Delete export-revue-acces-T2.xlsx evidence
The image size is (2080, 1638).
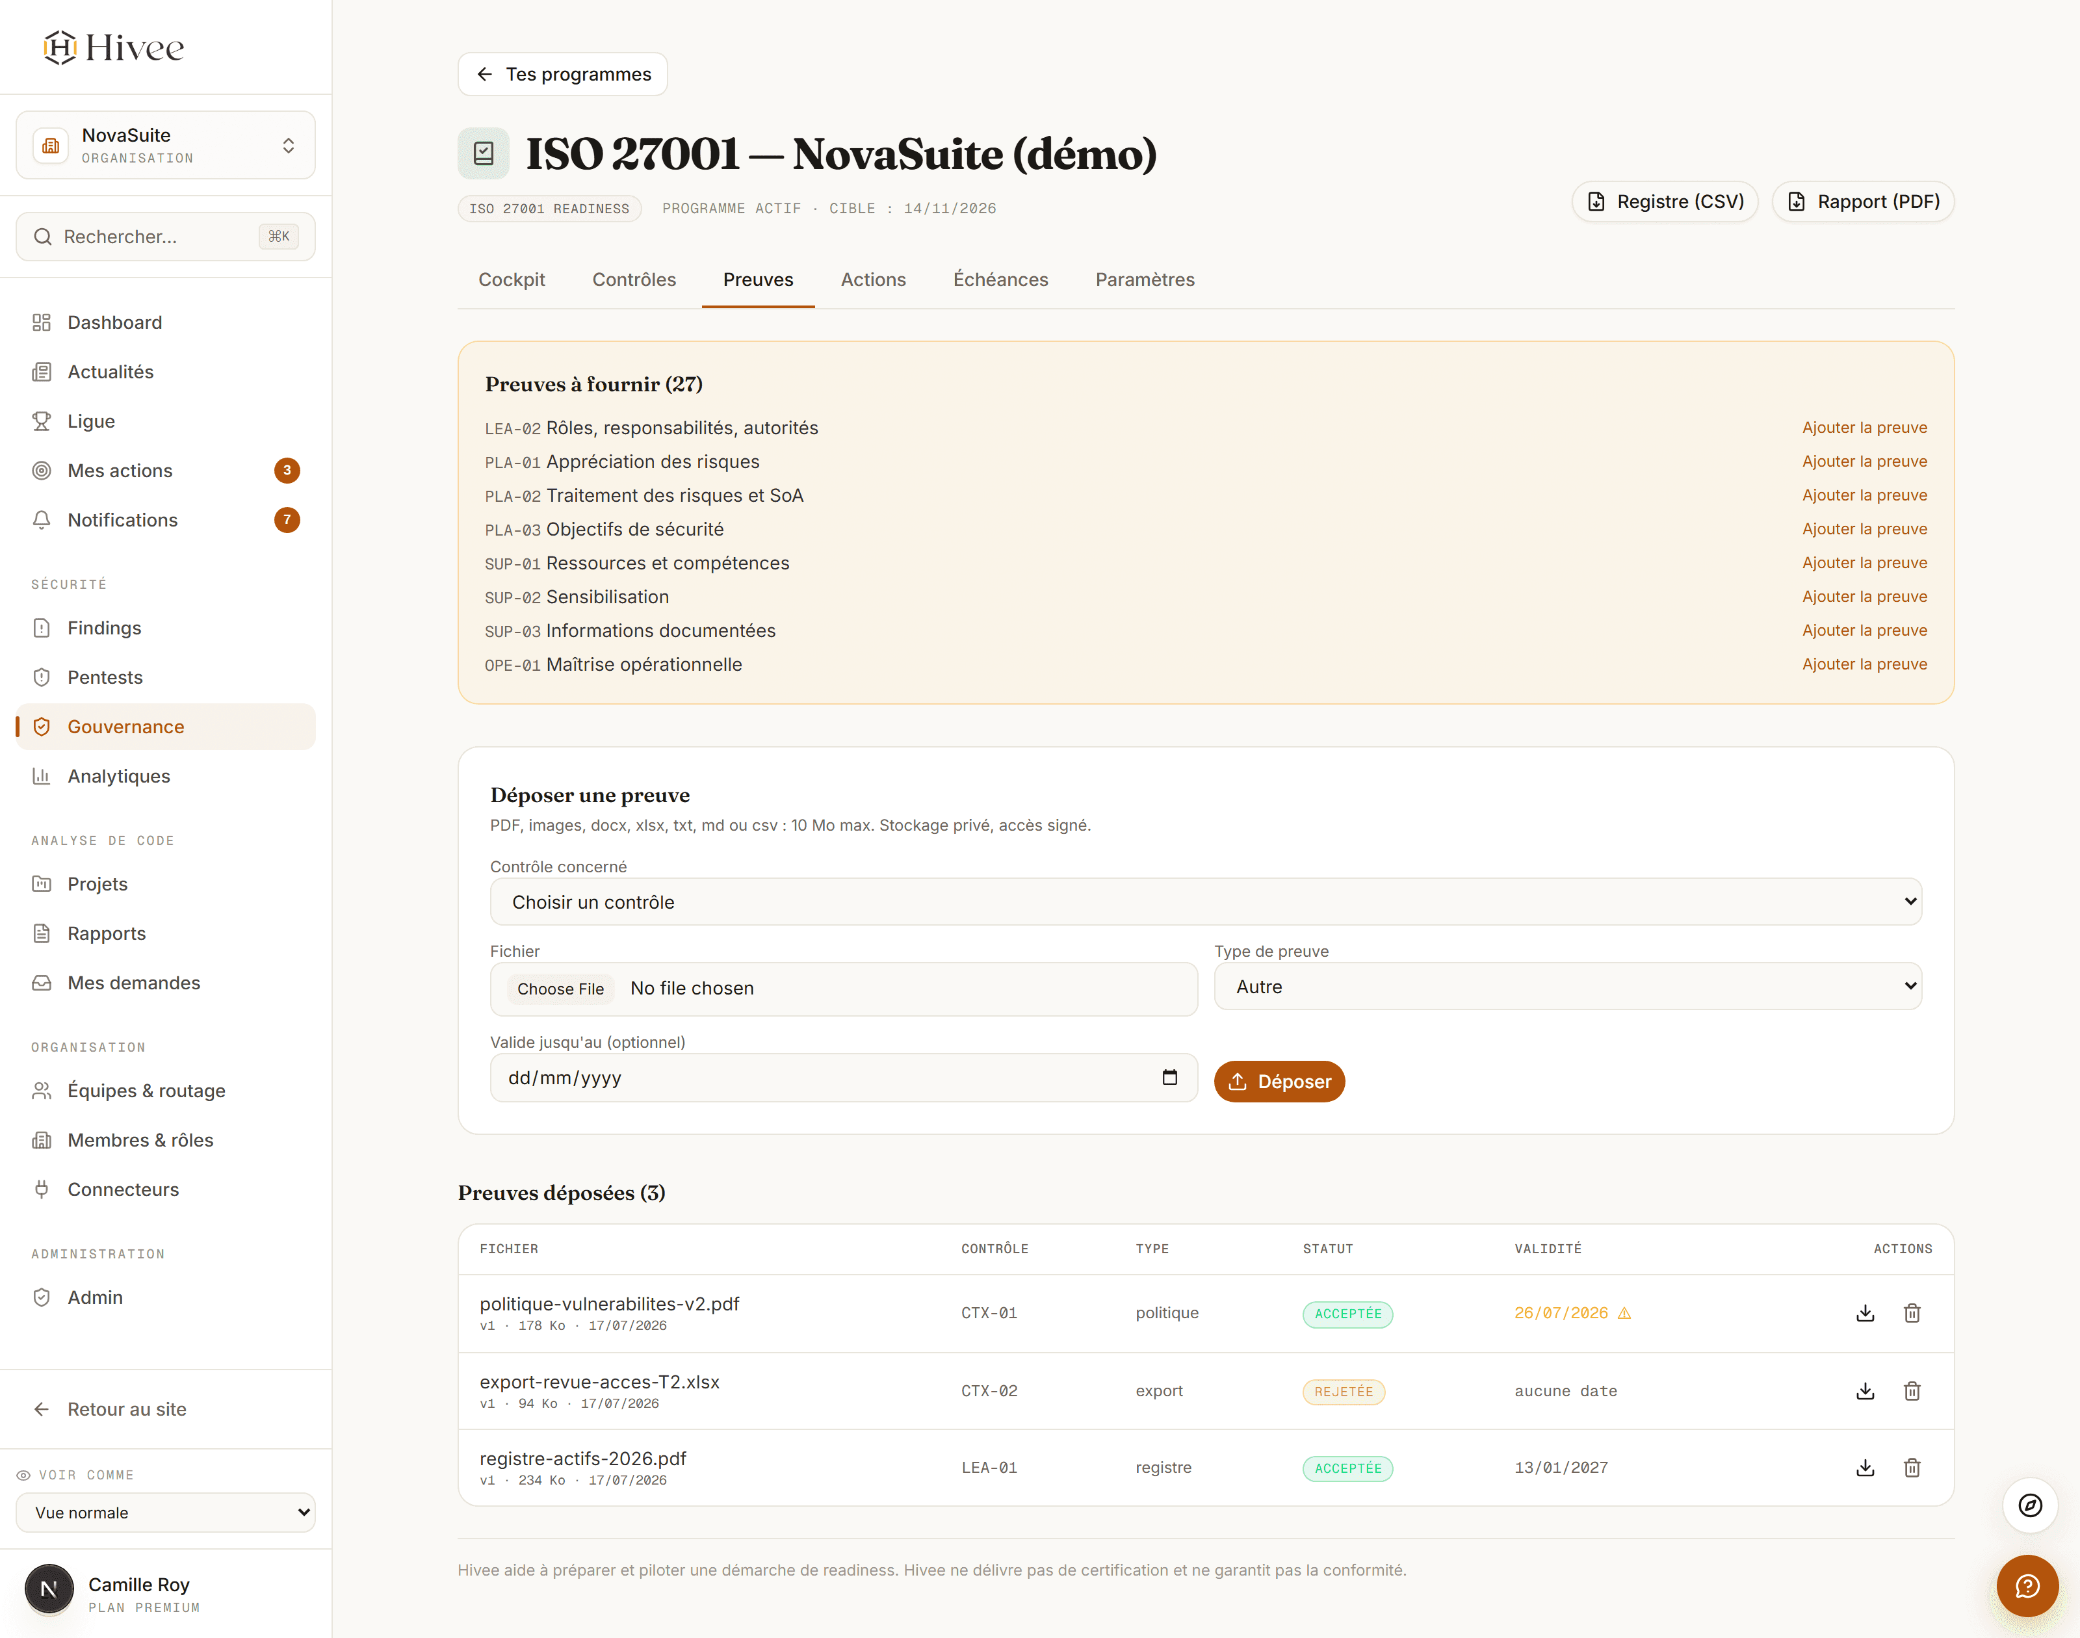click(1912, 1390)
